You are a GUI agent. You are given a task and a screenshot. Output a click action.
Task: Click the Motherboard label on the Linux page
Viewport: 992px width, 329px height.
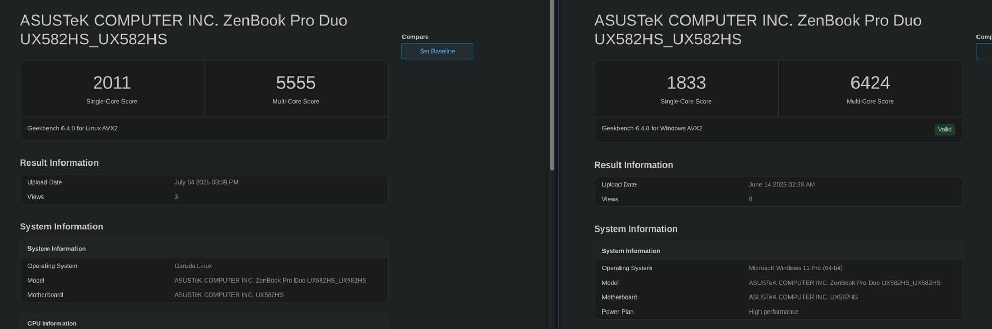pos(45,295)
